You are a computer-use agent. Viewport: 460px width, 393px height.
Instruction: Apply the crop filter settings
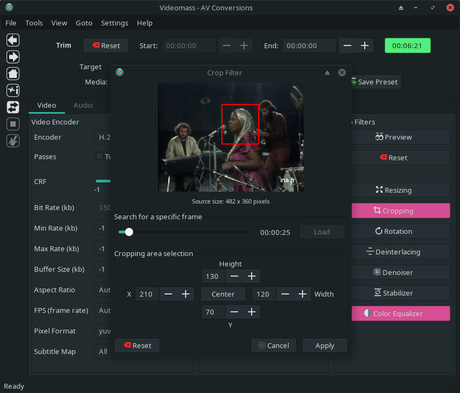pyautogui.click(x=325, y=345)
